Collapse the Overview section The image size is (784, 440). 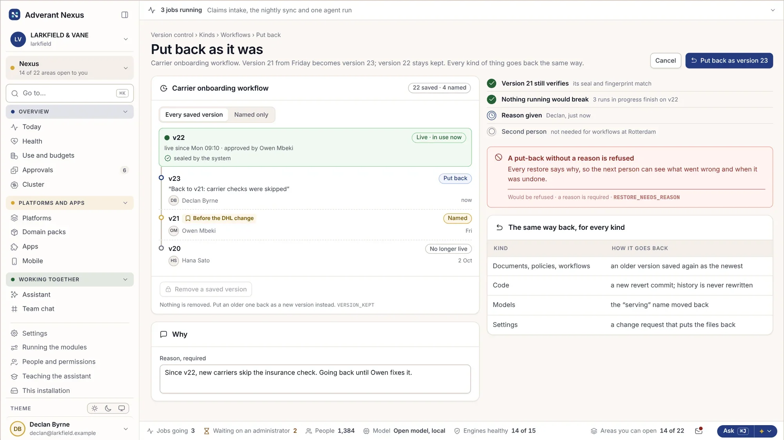[70, 112]
